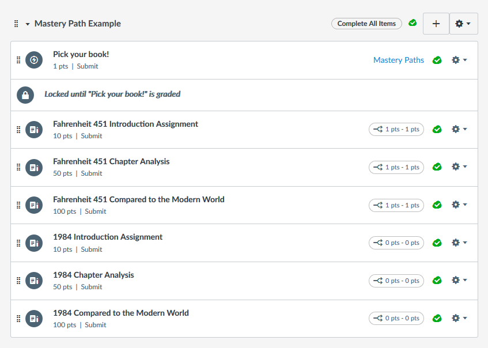488x348 pixels.
Task: Click the quiz icon beside Pick your book!
Action: pos(33,59)
